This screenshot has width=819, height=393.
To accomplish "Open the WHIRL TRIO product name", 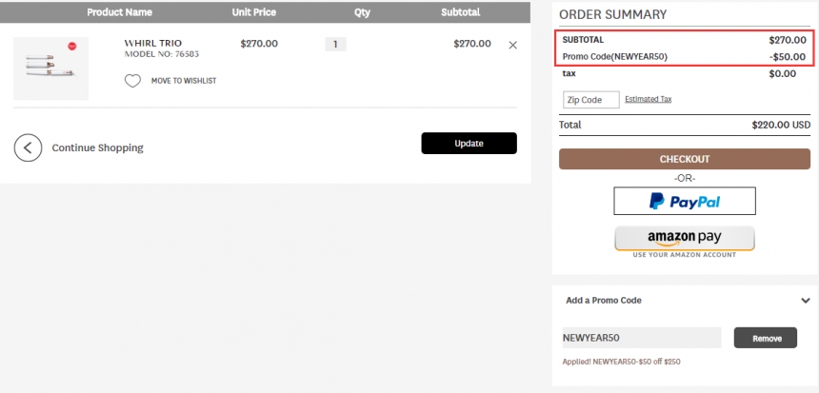I will [153, 43].
